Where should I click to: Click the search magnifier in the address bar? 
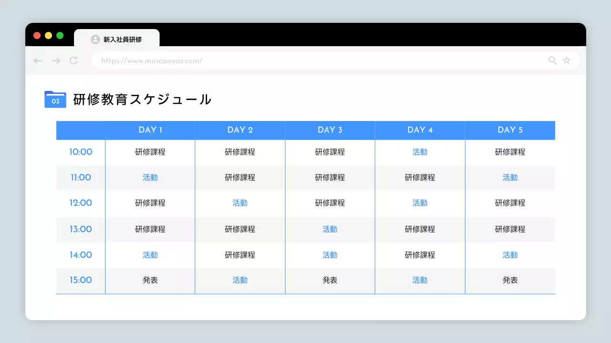click(552, 61)
